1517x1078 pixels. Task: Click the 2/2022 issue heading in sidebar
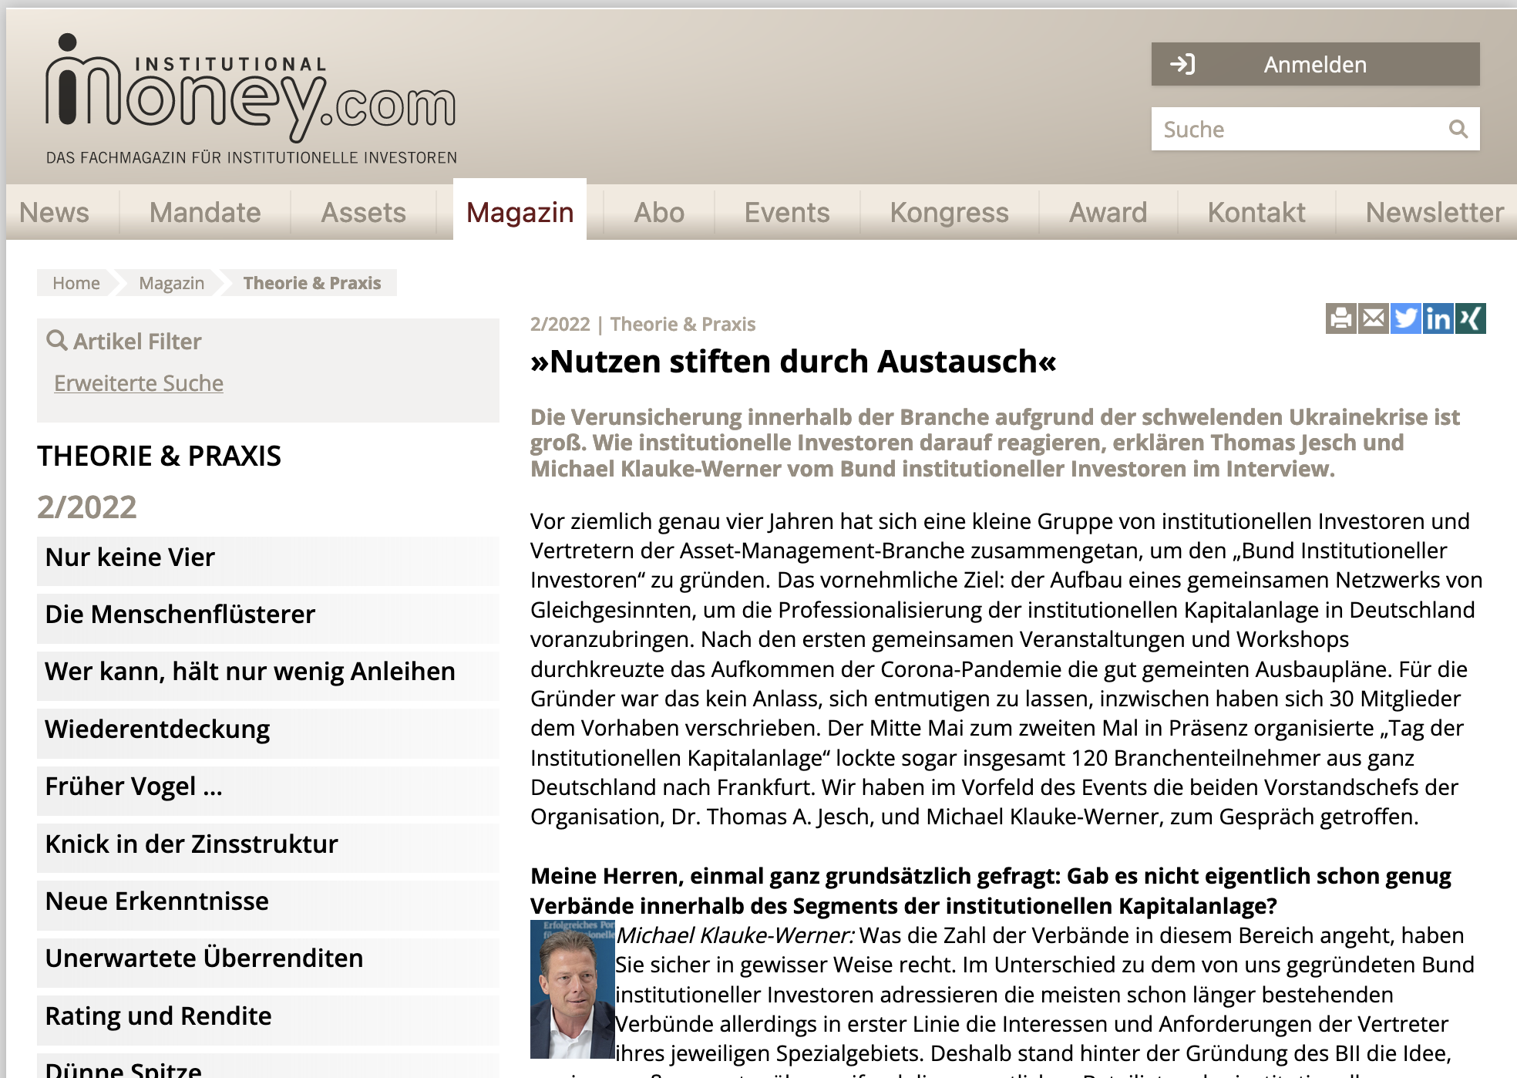(87, 507)
